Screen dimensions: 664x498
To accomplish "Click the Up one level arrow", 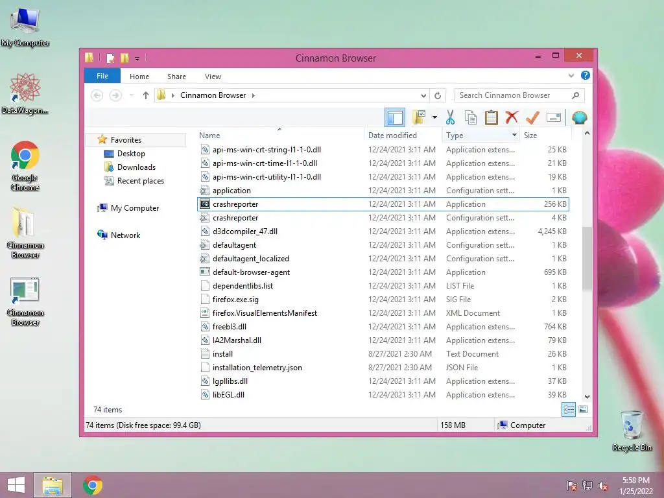I will pos(146,95).
